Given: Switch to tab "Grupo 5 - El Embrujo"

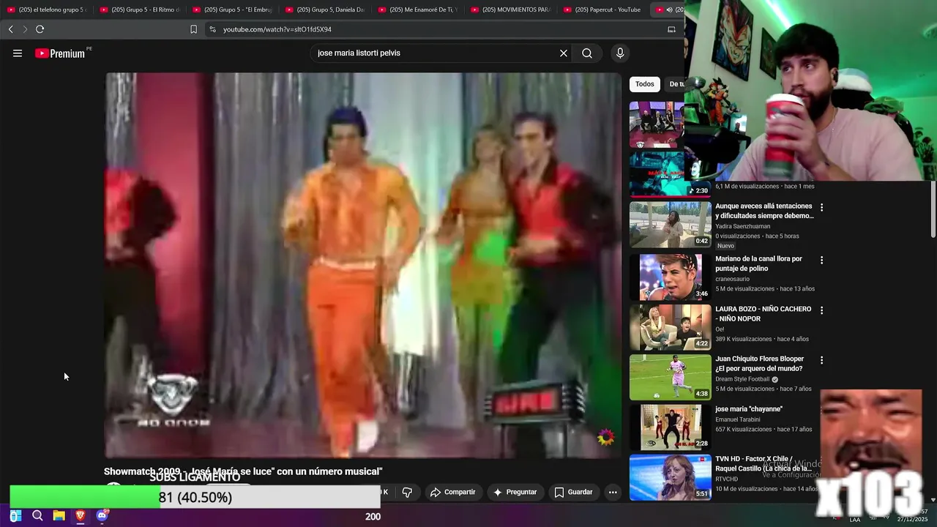Looking at the screenshot, I should [232, 10].
